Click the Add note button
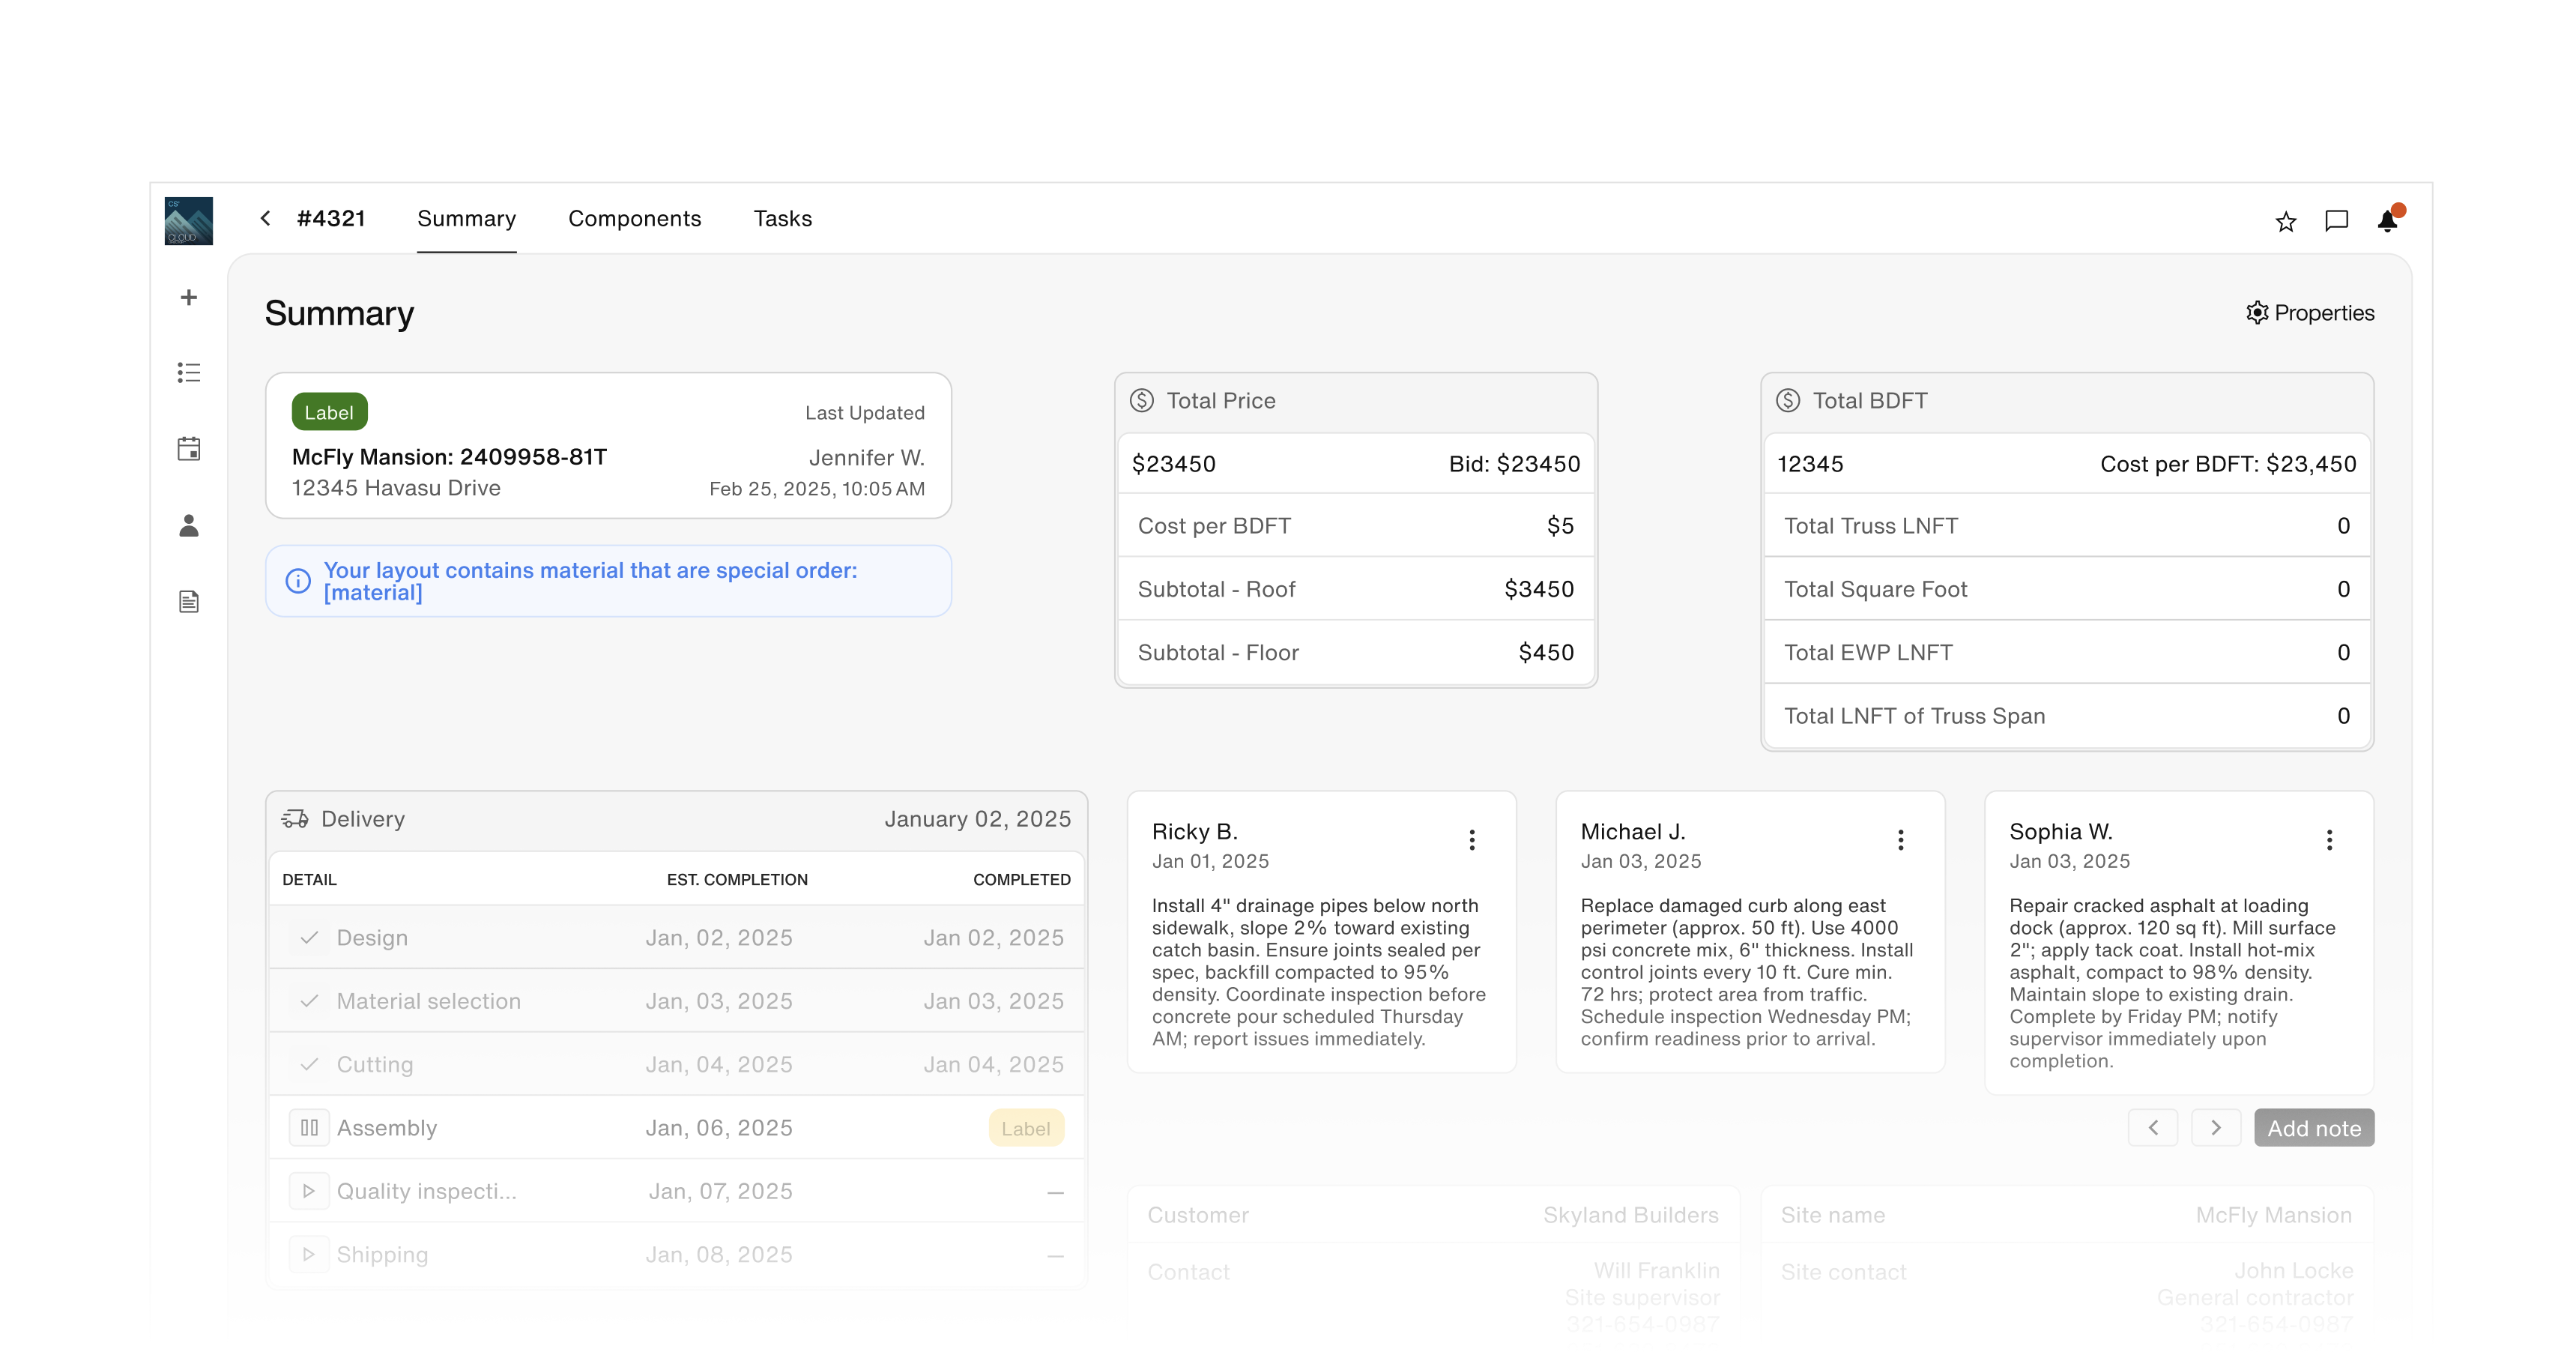 coord(2314,1127)
